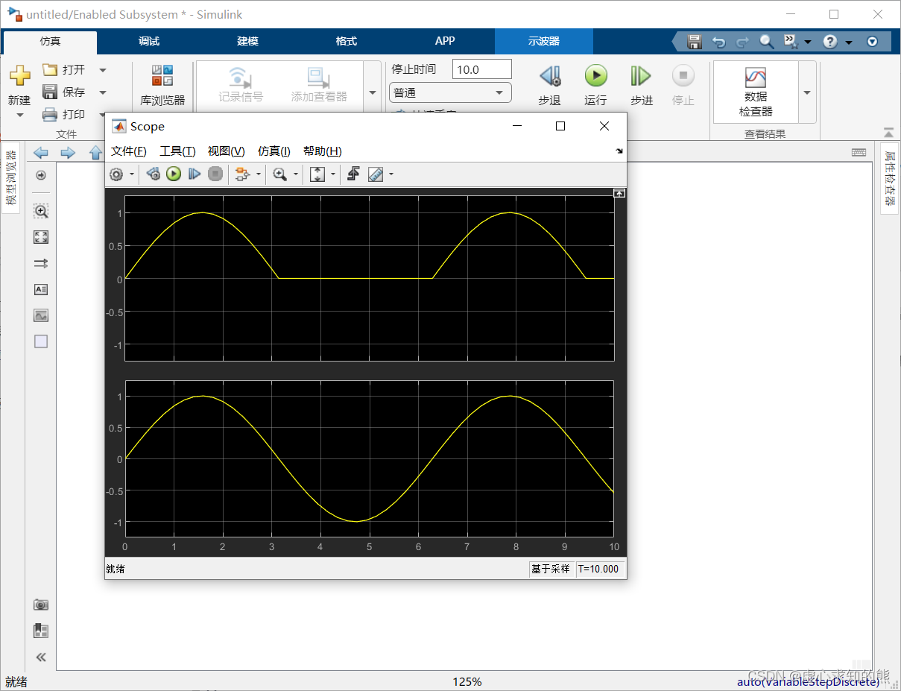Open the 普通 simulation mode dropdown

pos(450,93)
